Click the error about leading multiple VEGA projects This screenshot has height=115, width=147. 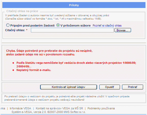coord(76,65)
